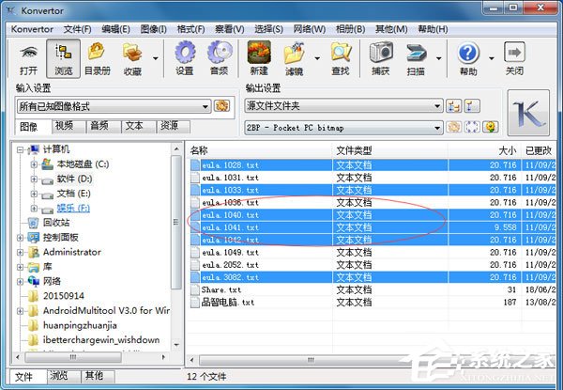This screenshot has height=390, width=563.
Task: Click the sunflower image icon
Action: 491,127
